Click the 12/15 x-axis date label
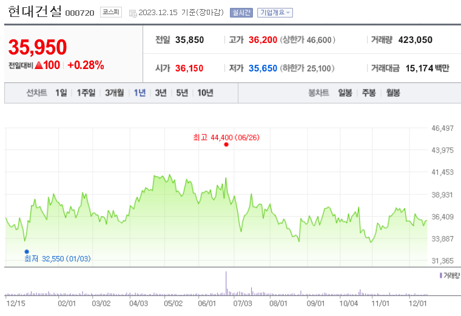Viewport: 461px width, 316px height. [16, 303]
